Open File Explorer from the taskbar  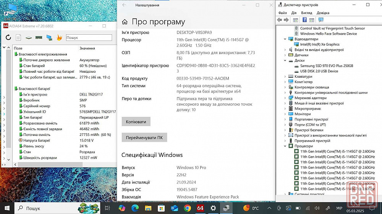[x=148, y=208]
